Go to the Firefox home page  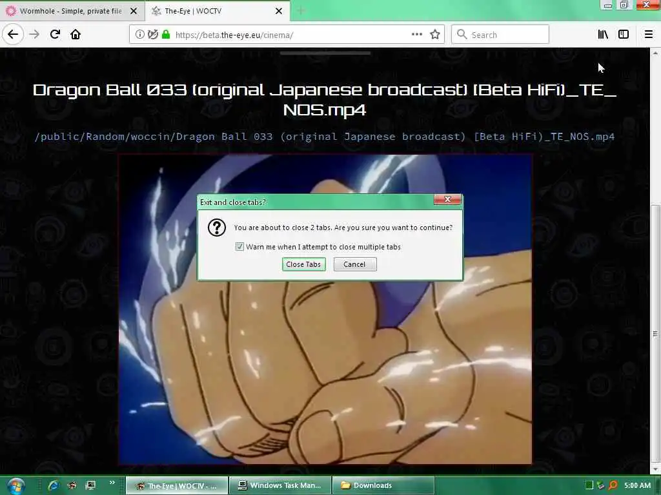click(x=76, y=35)
